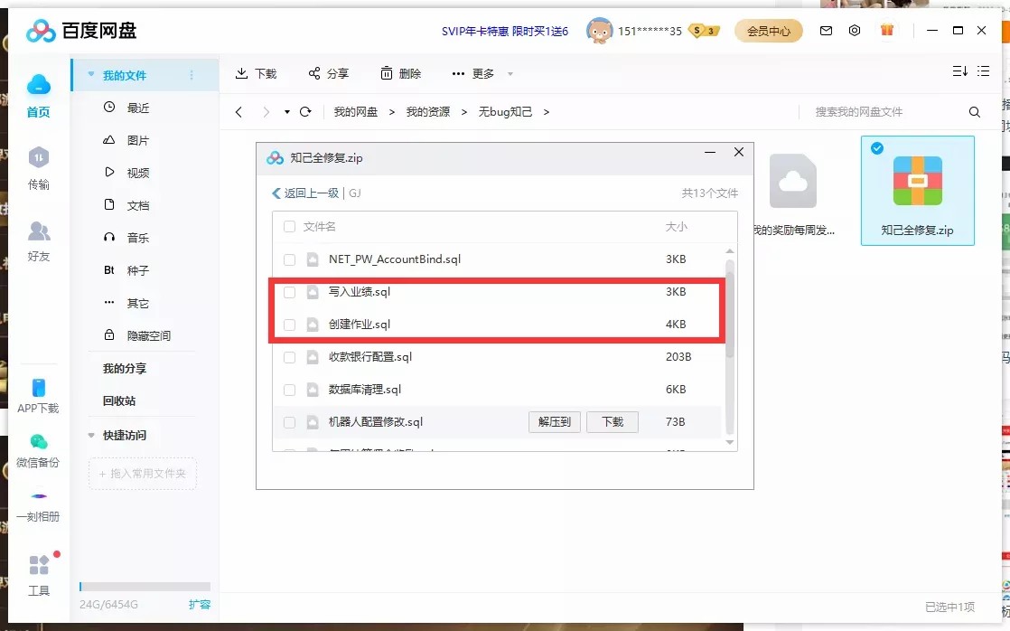1010x631 pixels.
Task: Toggle the select-all 文件名 checkbox
Action: tap(289, 226)
